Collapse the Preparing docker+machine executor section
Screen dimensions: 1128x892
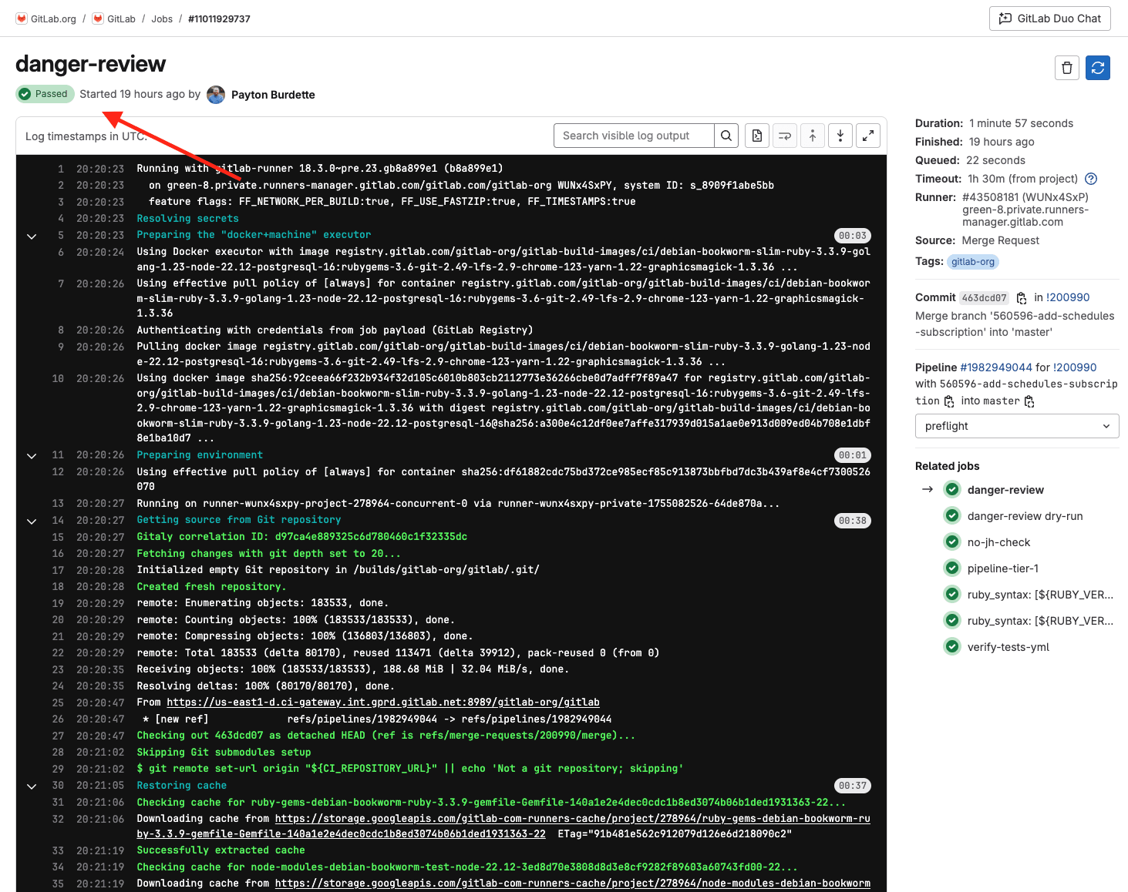pyautogui.click(x=32, y=236)
